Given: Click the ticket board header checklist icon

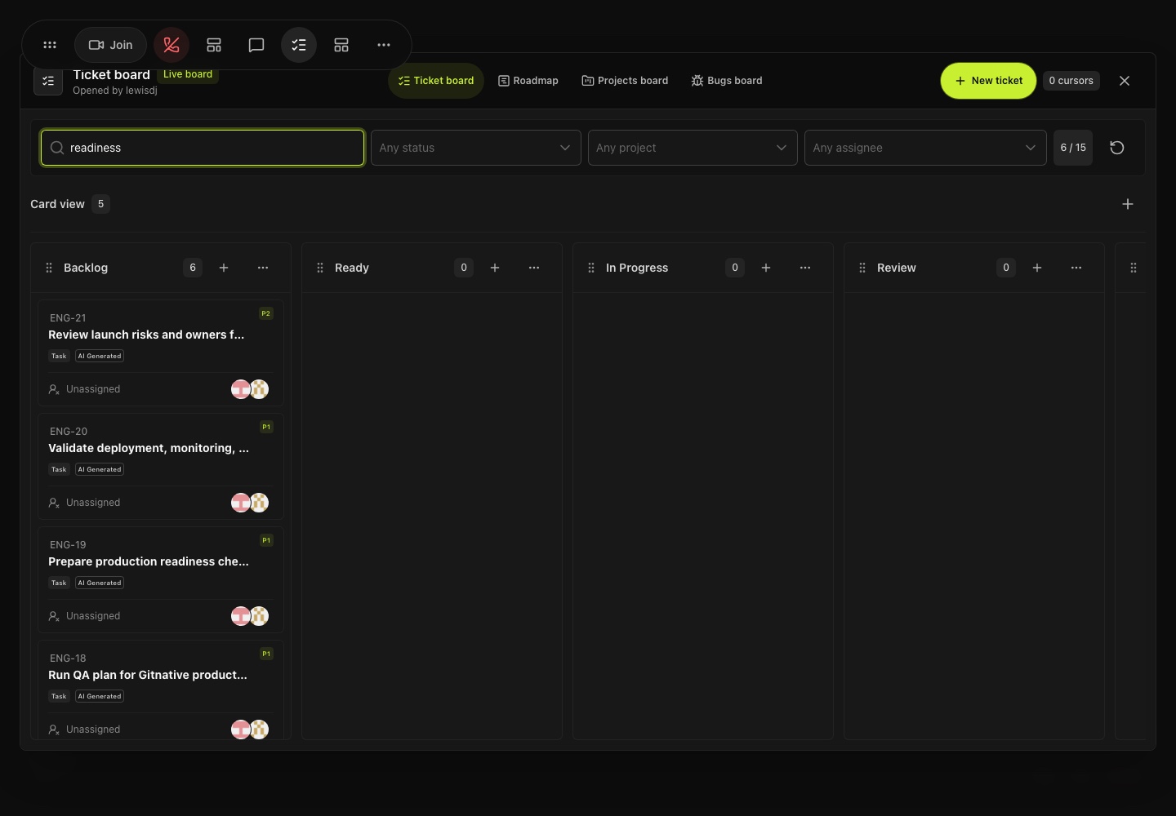Looking at the screenshot, I should 48,81.
